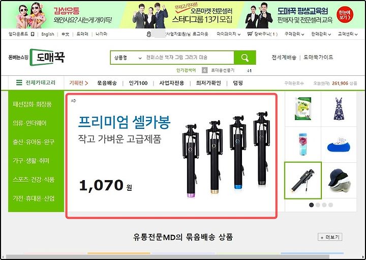The height and width of the screenshot is (260, 366).
Task: Click the green search magnifier button
Action: pos(245,57)
